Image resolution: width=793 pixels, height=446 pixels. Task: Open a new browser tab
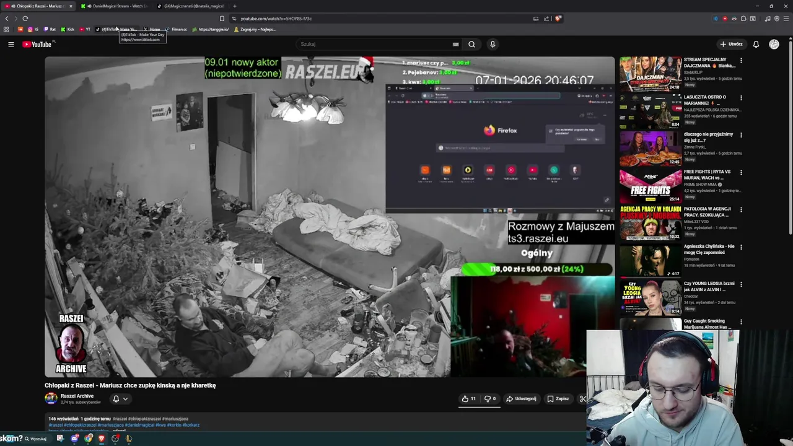point(234,6)
